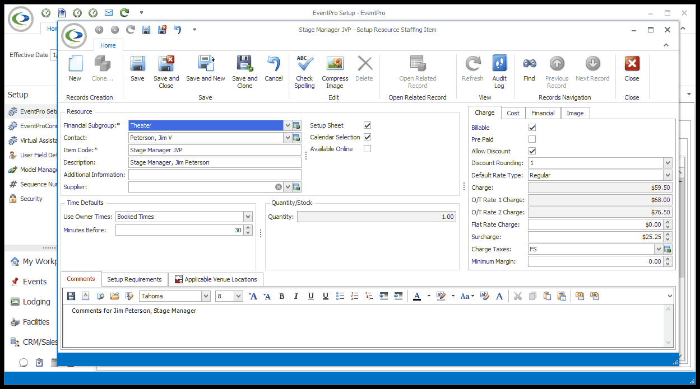The width and height of the screenshot is (700, 389).
Task: Click the quick access undo arrow
Action: pyautogui.click(x=178, y=30)
